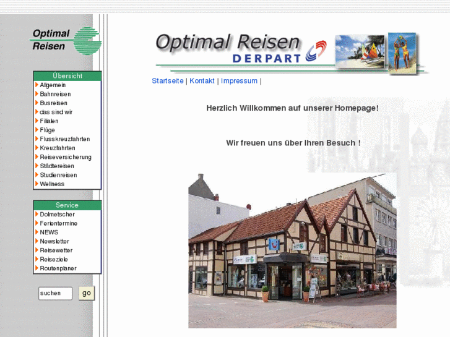Check Reisewetter in Service menu
Image resolution: width=450 pixels, height=337 pixels.
(56, 250)
